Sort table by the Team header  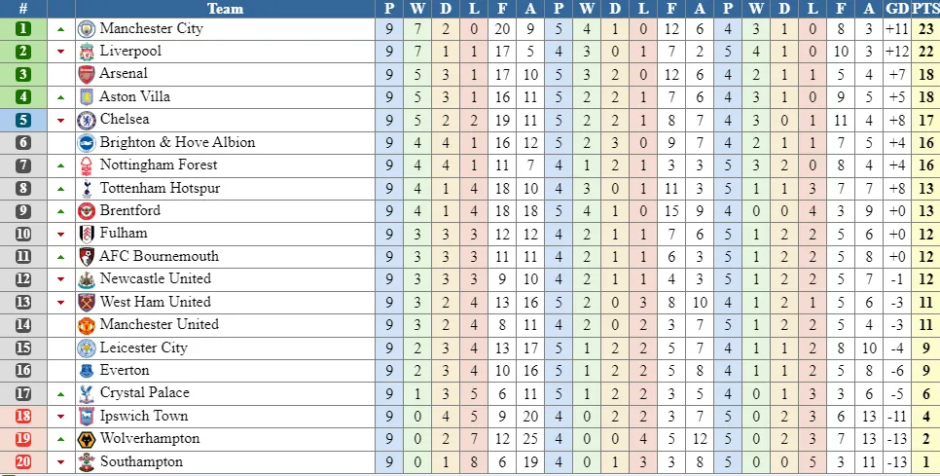pos(225,9)
